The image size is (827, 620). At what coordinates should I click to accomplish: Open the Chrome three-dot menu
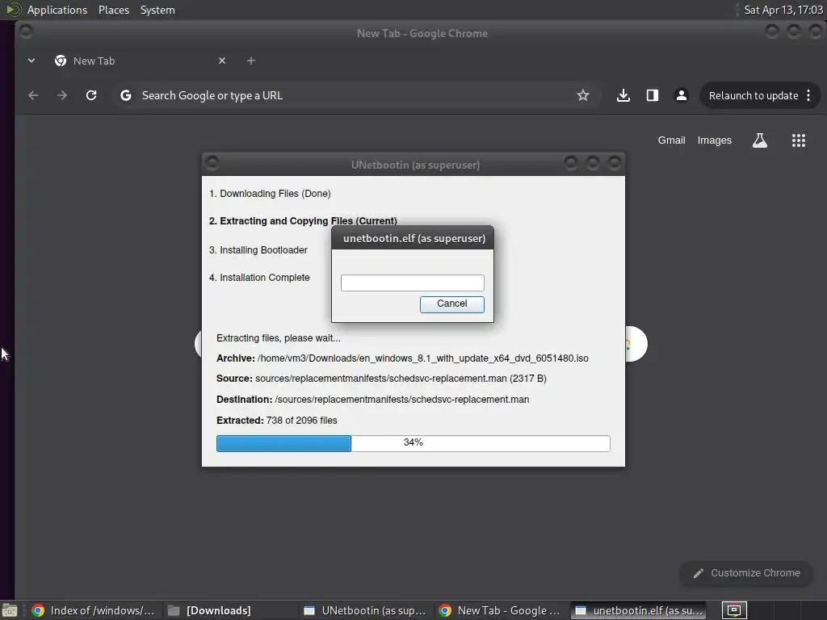point(808,95)
